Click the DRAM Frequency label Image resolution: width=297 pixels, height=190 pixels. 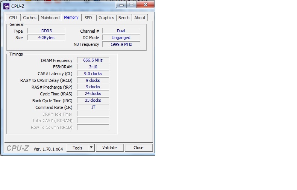[57, 60]
